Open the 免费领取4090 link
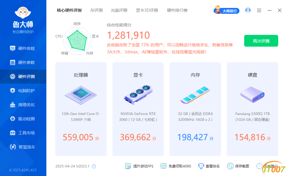 (x=180, y=166)
